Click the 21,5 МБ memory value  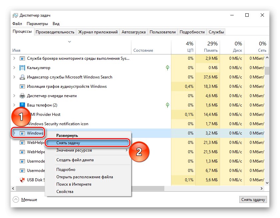[211, 152]
